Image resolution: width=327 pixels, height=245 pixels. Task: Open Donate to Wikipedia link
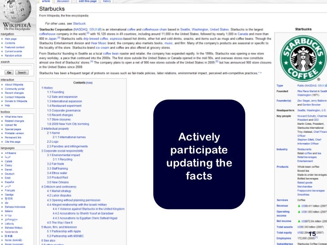point(16,101)
